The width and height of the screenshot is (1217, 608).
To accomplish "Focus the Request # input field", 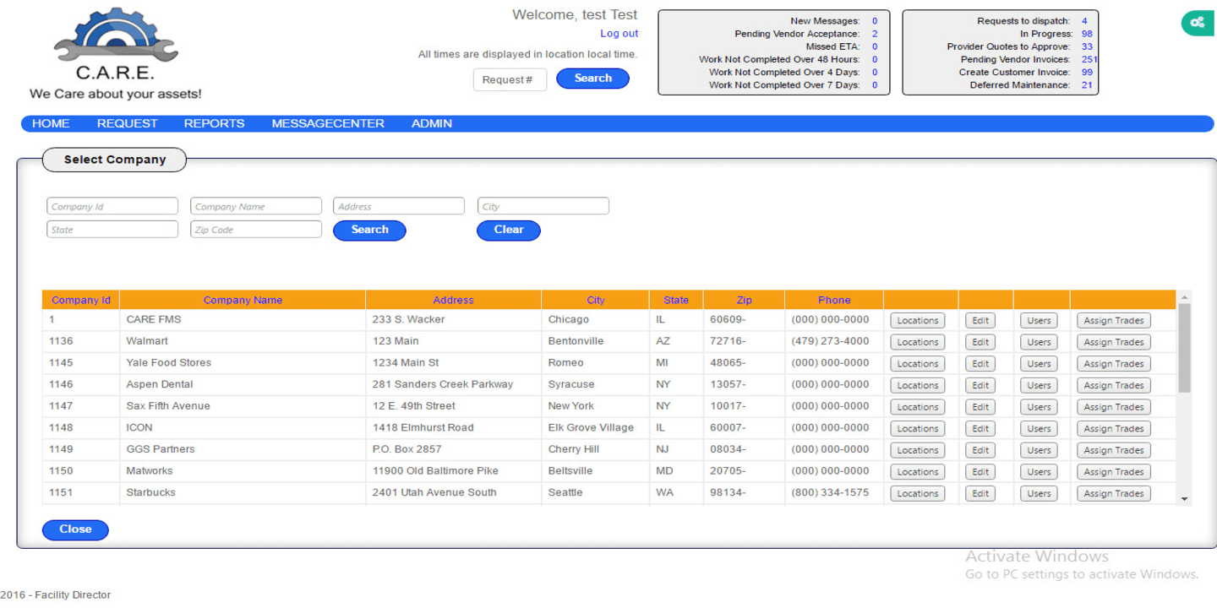I will pyautogui.click(x=510, y=79).
